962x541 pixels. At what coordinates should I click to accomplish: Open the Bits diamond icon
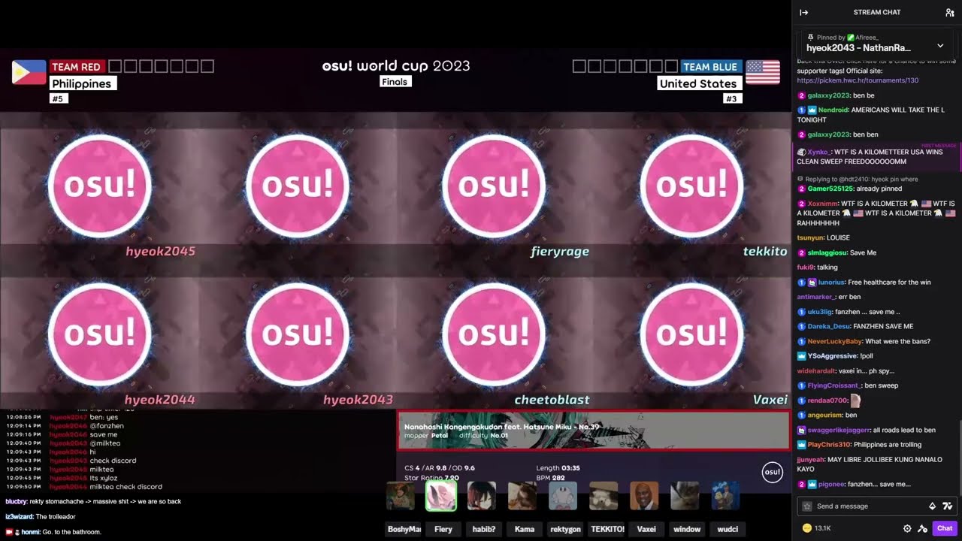pos(933,506)
